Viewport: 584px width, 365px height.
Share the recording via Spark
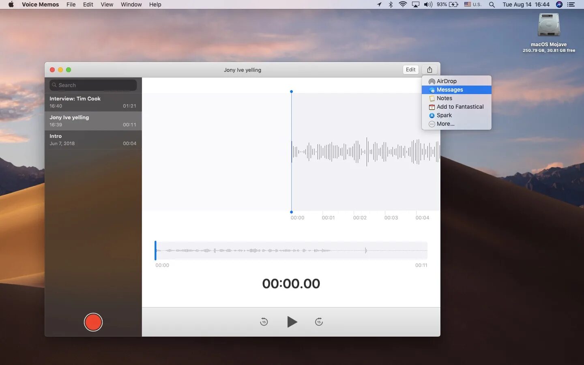pyautogui.click(x=457, y=115)
